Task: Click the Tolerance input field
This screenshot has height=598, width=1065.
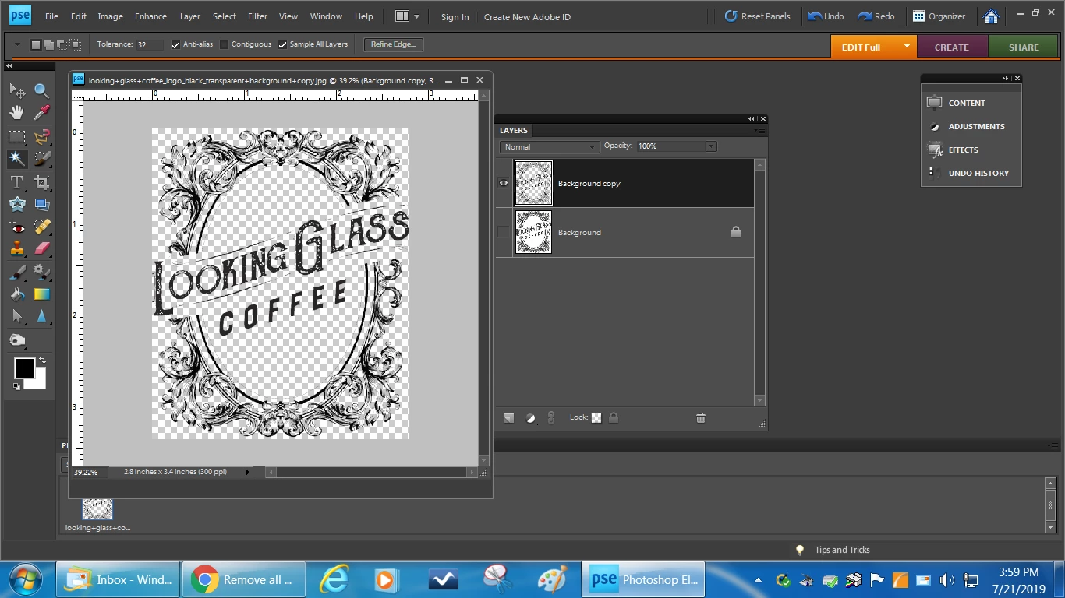Action: (x=150, y=45)
